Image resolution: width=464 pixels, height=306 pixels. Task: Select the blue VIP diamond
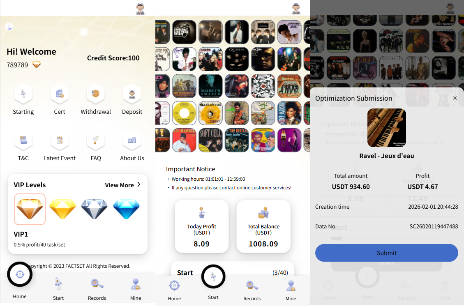click(126, 209)
